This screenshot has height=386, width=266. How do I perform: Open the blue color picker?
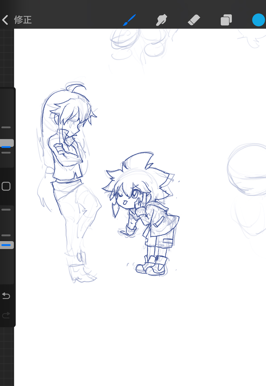pyautogui.click(x=259, y=20)
